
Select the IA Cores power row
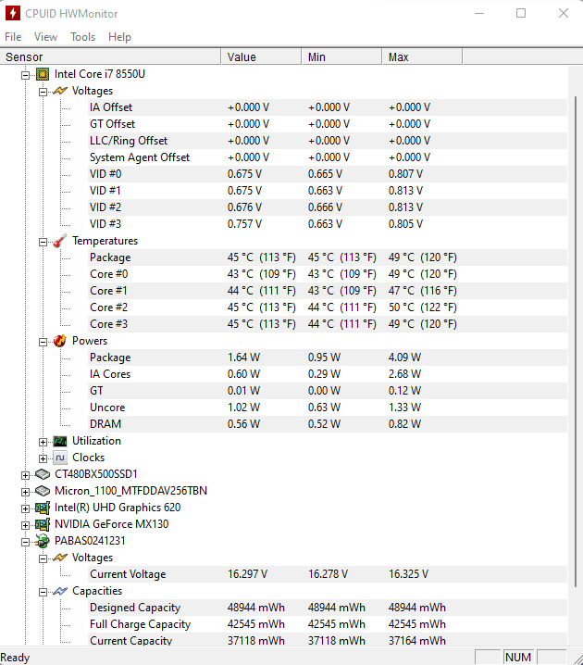[327, 374]
